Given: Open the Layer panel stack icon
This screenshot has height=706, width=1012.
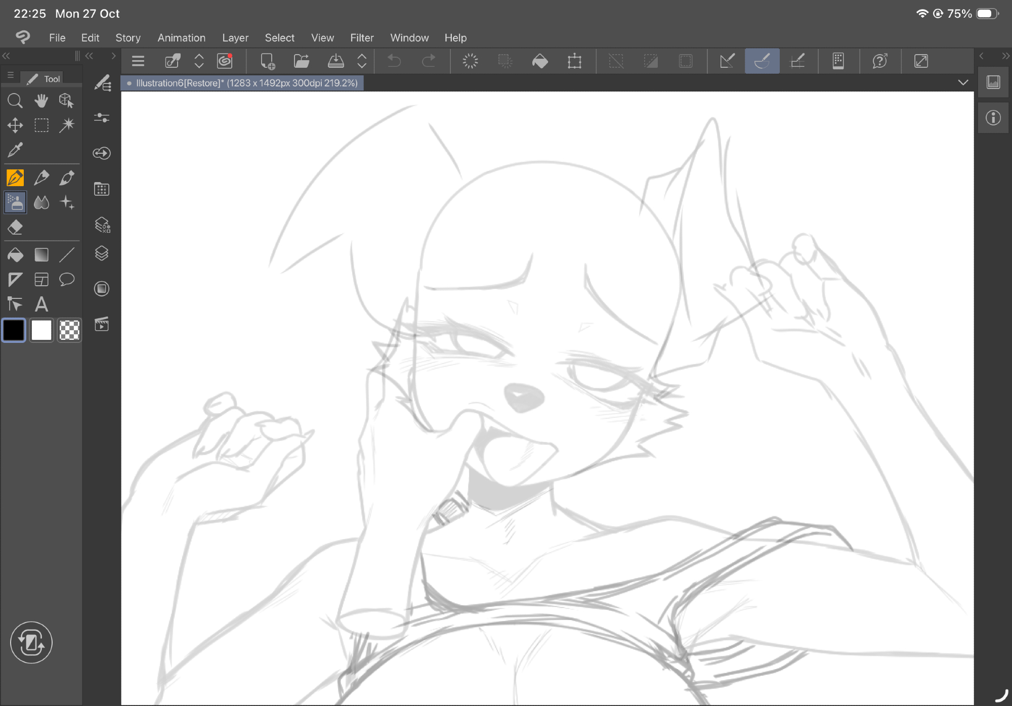Looking at the screenshot, I should 102,253.
